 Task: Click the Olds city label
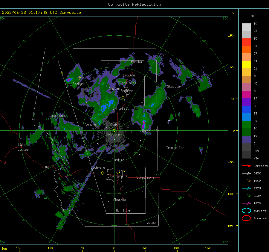click(114, 125)
